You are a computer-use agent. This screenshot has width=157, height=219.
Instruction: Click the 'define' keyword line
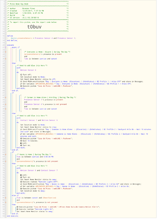(x=10, y=36)
